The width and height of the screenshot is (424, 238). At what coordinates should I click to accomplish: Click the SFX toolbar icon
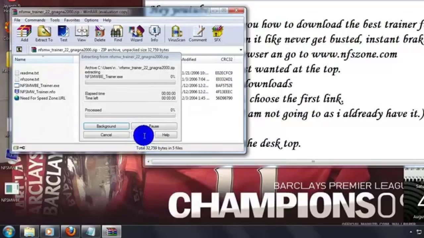pyautogui.click(x=217, y=34)
